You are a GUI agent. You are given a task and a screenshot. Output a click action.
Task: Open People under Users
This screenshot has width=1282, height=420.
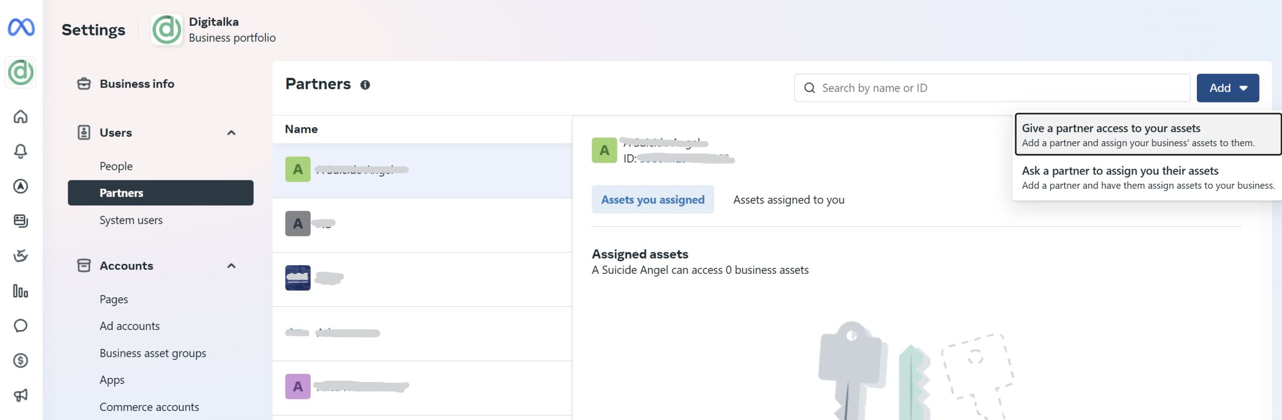[x=116, y=166]
